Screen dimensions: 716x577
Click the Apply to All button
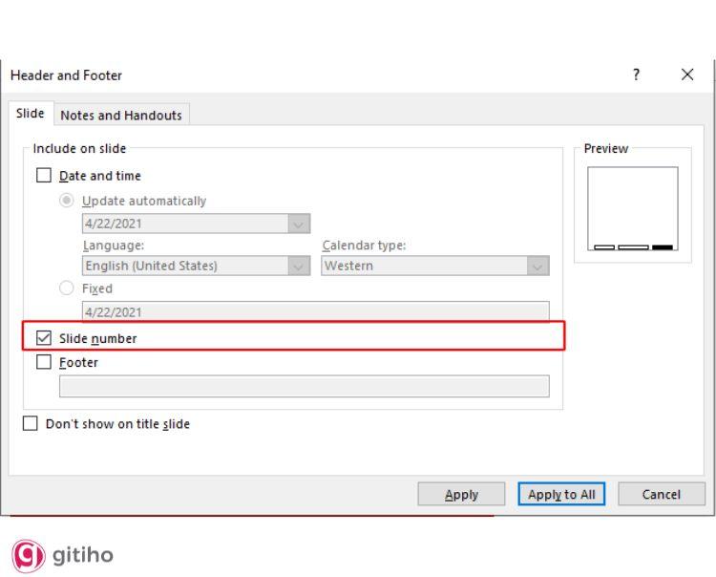[x=561, y=495]
